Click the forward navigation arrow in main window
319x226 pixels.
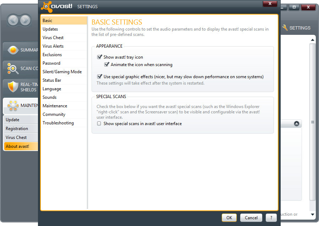(x=25, y=20)
